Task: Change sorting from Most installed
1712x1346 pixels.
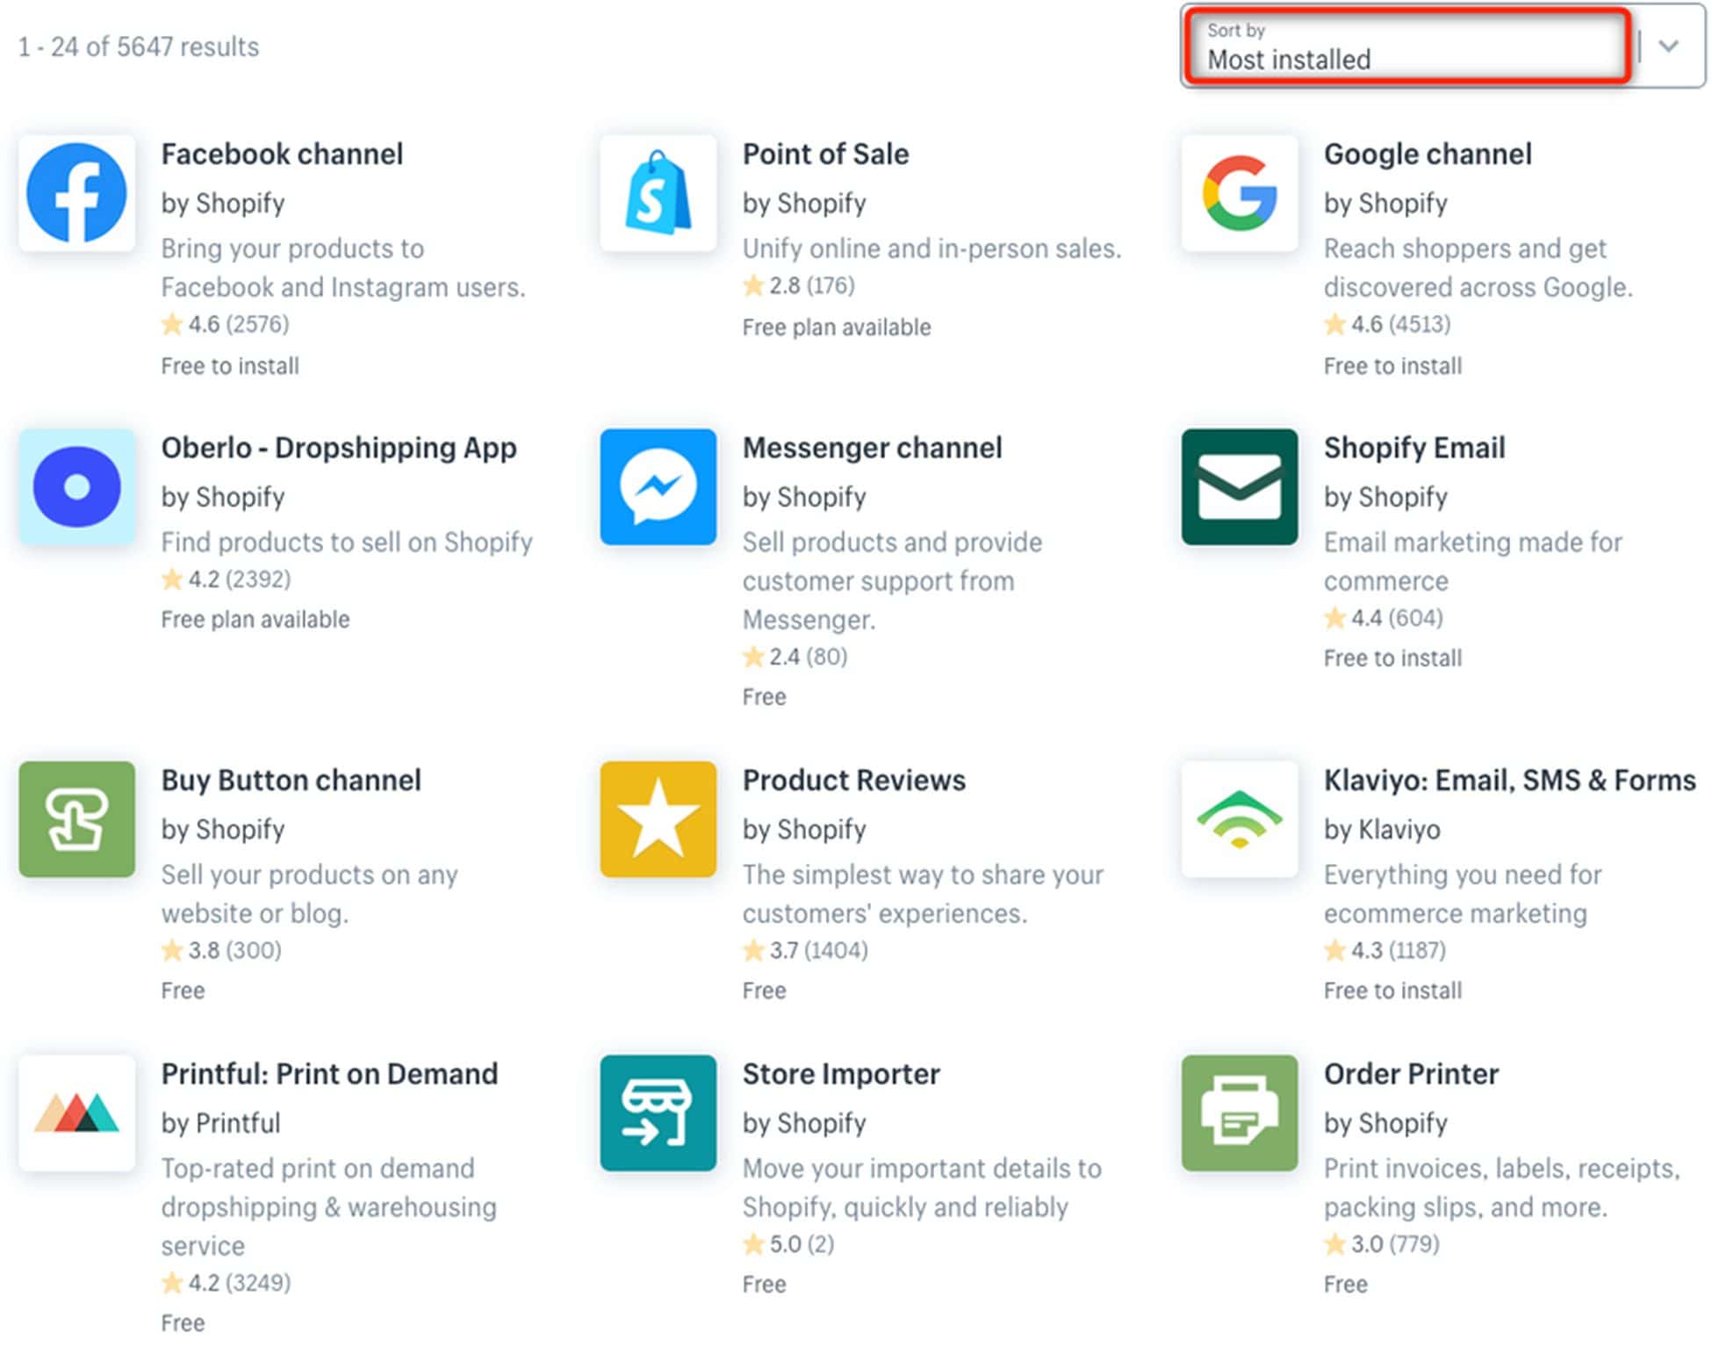Action: [x=1405, y=60]
